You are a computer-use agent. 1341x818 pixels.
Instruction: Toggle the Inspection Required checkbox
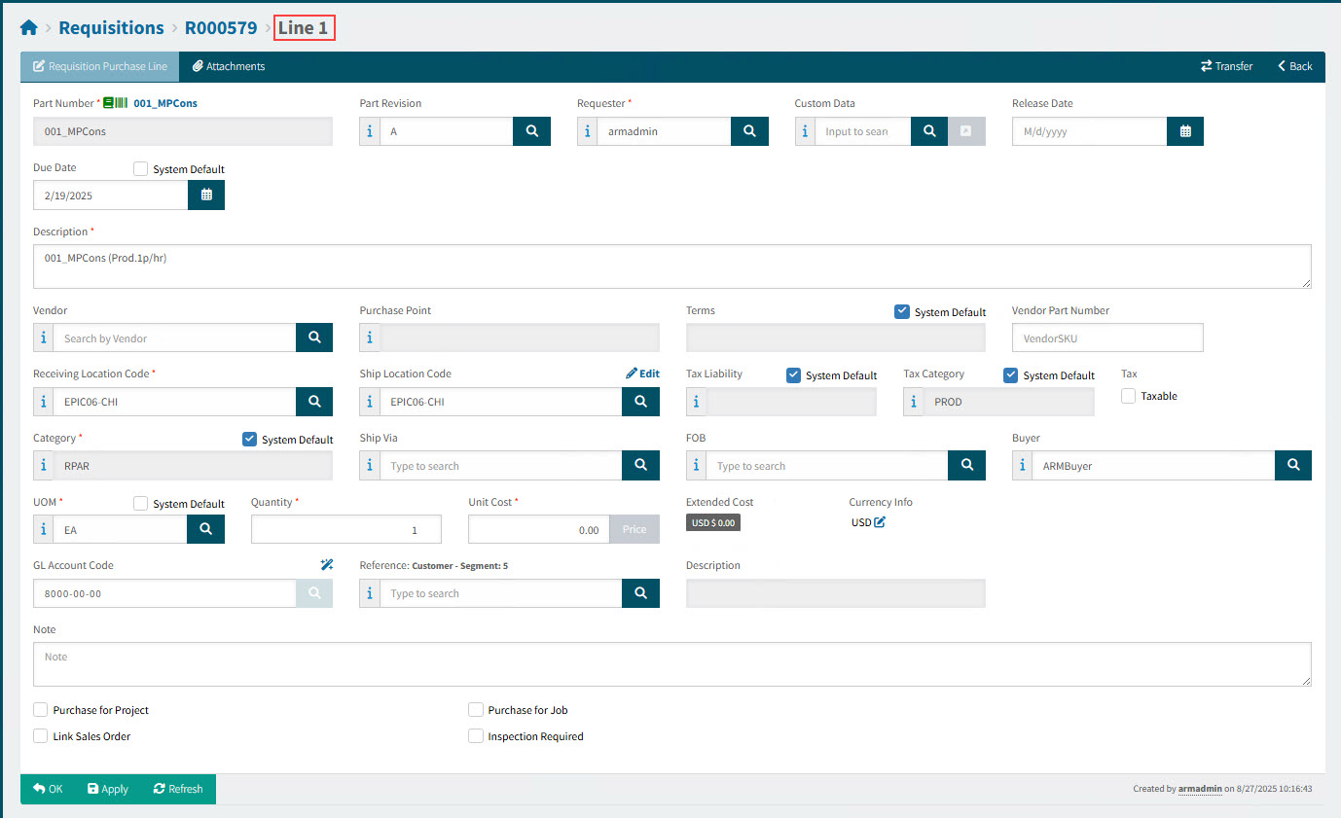[476, 736]
